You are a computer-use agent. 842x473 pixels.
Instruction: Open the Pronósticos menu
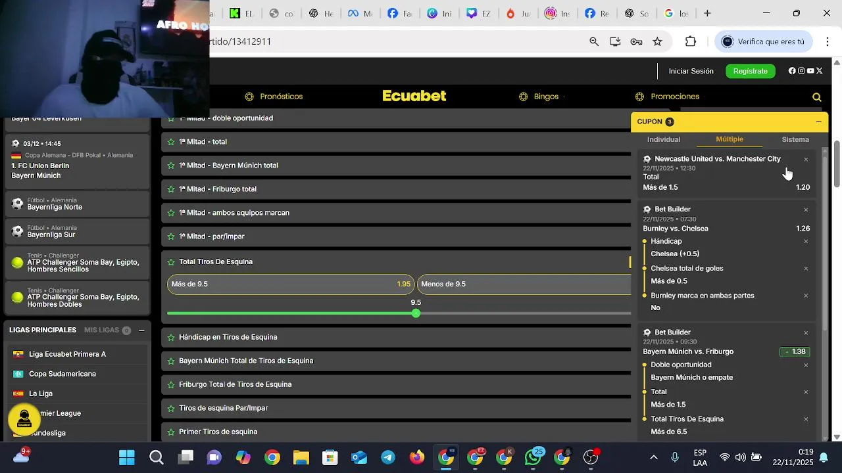[274, 97]
